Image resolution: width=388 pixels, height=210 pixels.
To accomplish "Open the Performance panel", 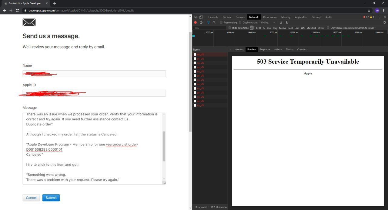I will coord(270,17).
